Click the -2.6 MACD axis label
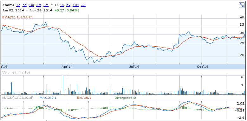The height and width of the screenshot is (121, 247). coord(241,118)
